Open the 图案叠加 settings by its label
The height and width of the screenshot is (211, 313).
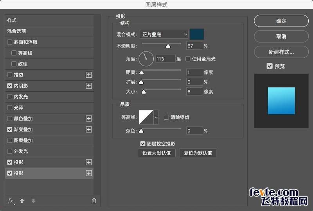(23, 140)
